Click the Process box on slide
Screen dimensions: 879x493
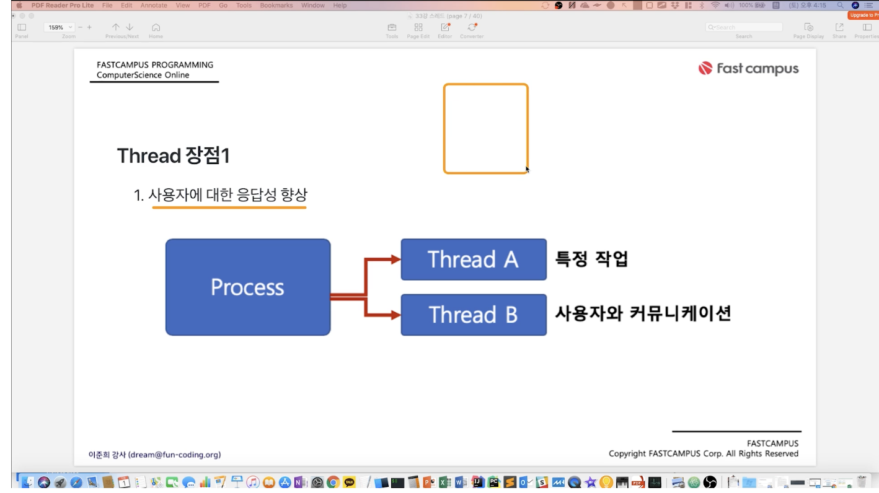(x=248, y=287)
